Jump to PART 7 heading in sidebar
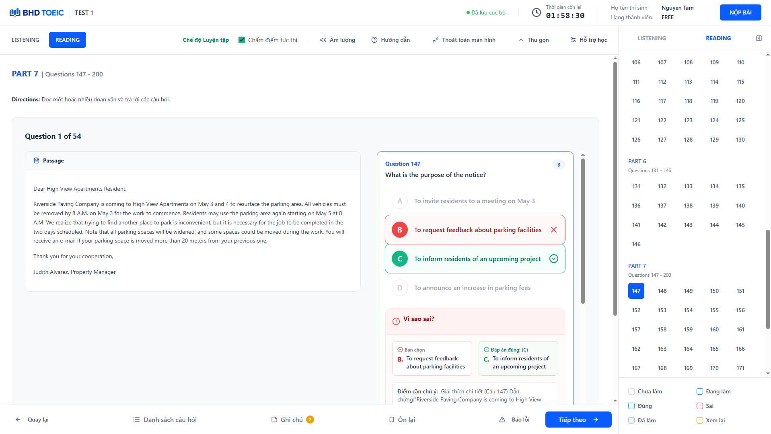771x434 pixels. pos(637,266)
